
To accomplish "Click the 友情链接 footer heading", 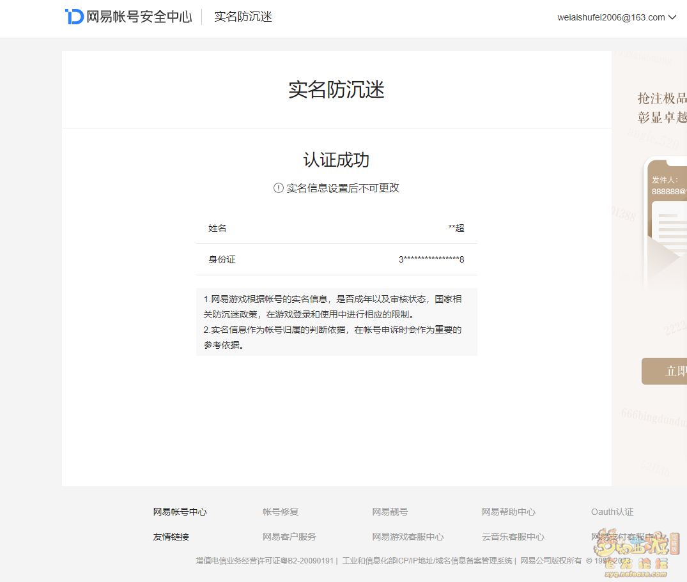I will coord(171,537).
